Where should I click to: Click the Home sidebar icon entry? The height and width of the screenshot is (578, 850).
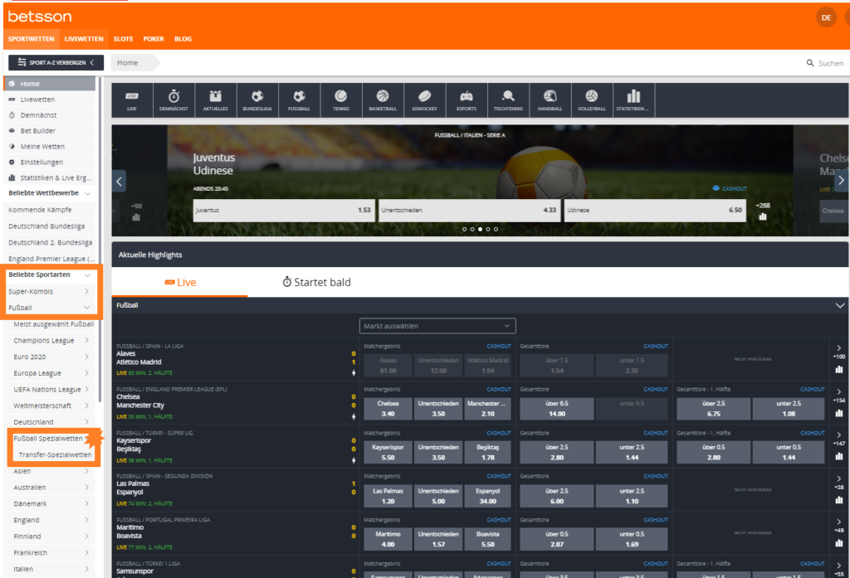pos(49,84)
